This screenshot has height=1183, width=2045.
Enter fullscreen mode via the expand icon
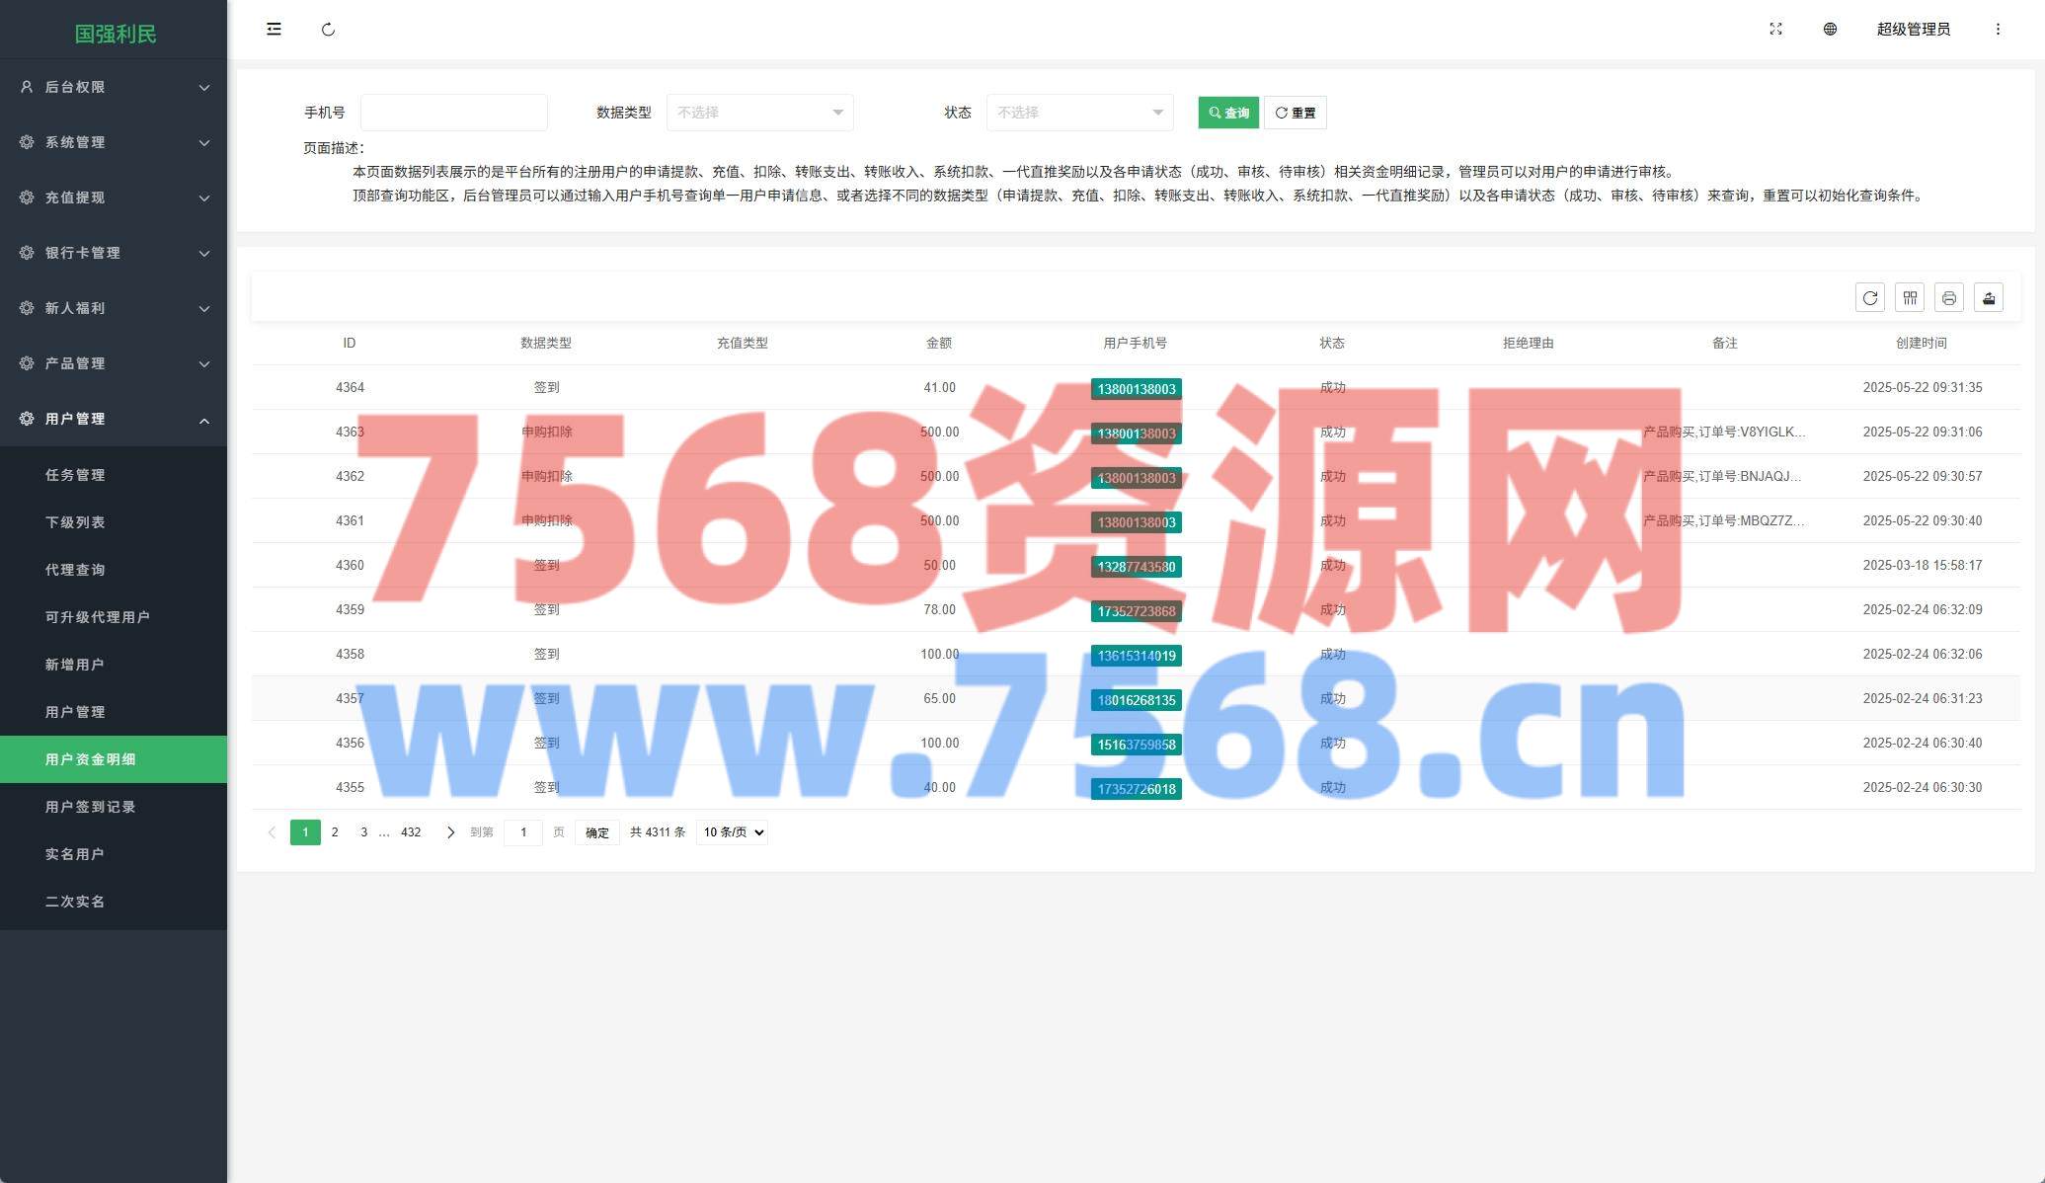pos(1775,30)
